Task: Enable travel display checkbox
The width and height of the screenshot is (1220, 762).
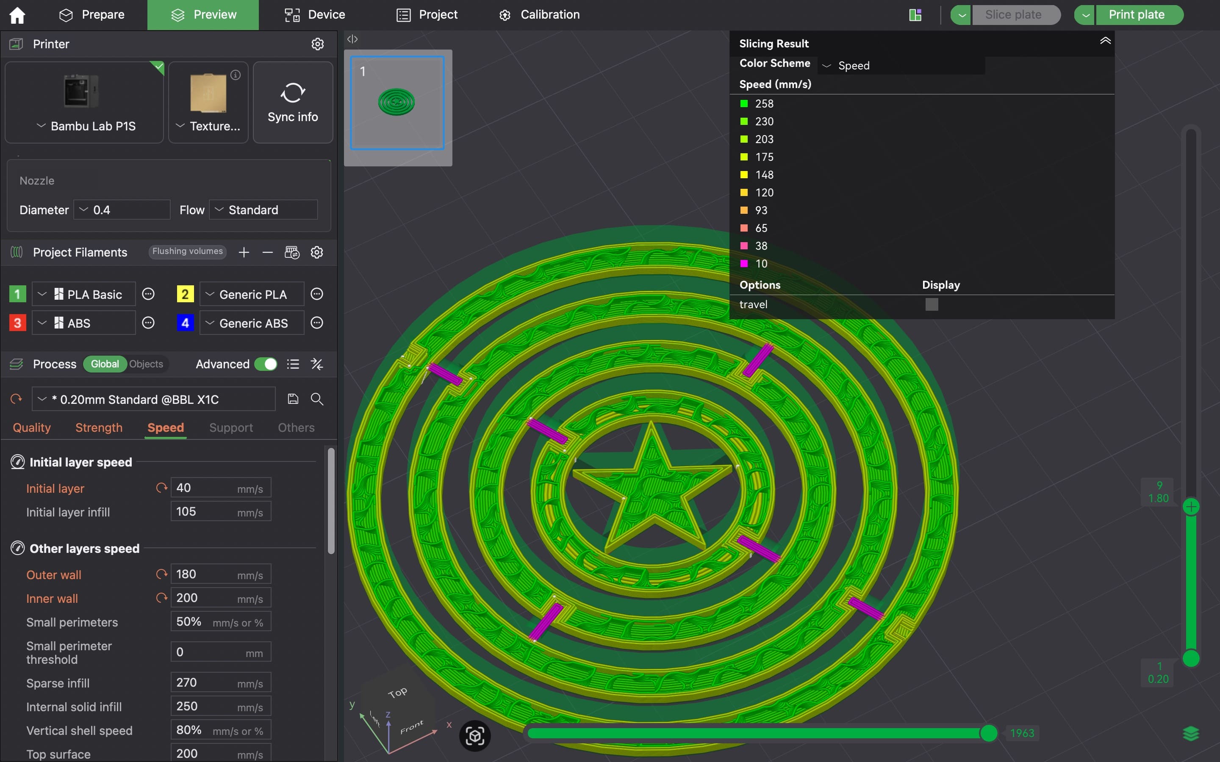Action: [931, 304]
